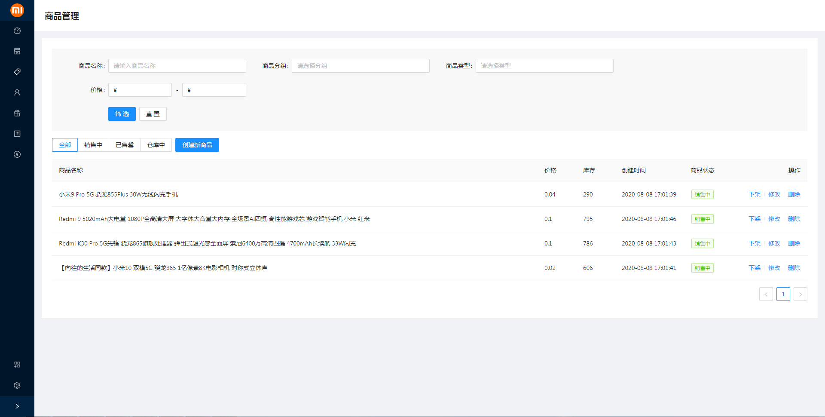
Task: Click the 重置 reset button
Action: click(153, 114)
